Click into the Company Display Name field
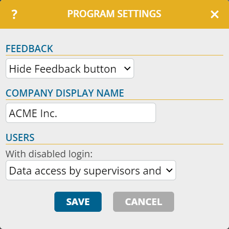This screenshot has height=229, width=229. point(81,113)
